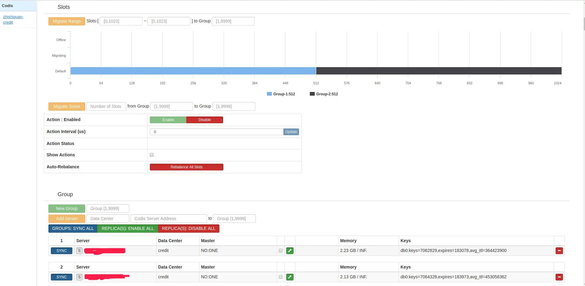Click the Migrate Range button
Viewport: 585px width, 286px height.
pos(67,21)
